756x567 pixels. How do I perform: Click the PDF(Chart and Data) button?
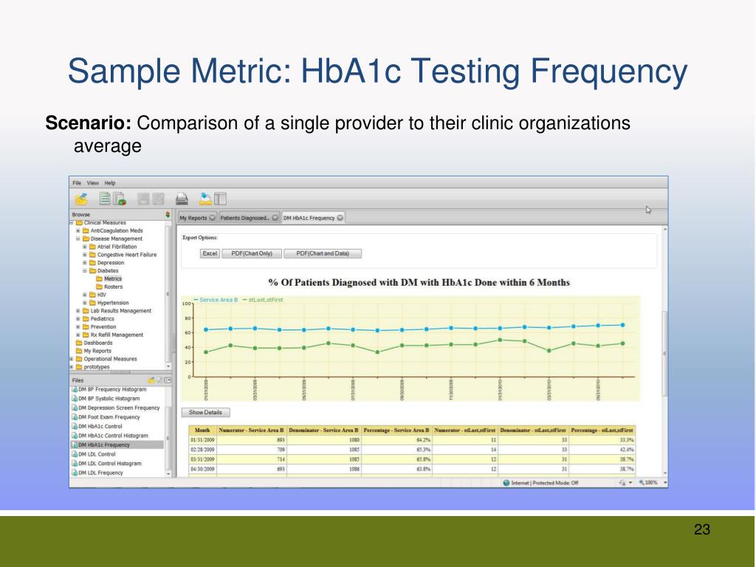tap(323, 254)
